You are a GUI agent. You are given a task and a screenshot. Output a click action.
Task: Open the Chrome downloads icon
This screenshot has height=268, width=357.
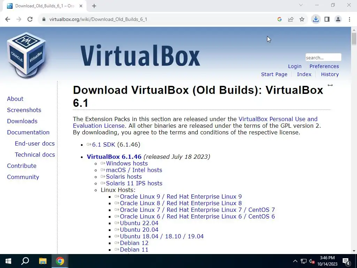(x=316, y=20)
